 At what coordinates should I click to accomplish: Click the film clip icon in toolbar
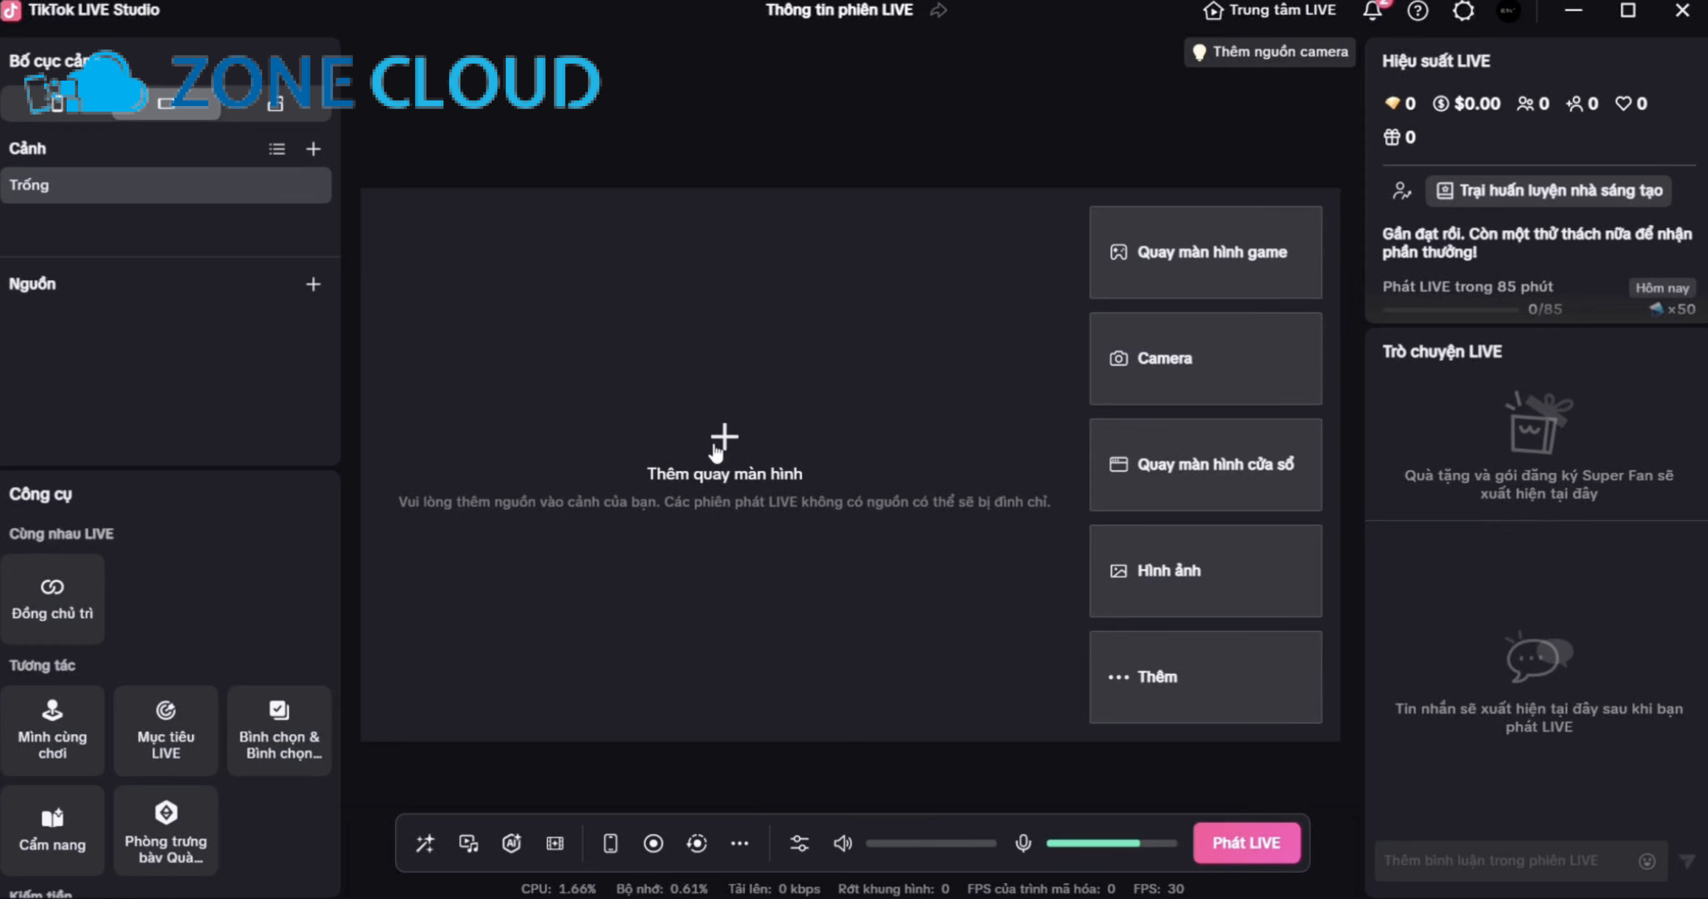[x=555, y=844]
